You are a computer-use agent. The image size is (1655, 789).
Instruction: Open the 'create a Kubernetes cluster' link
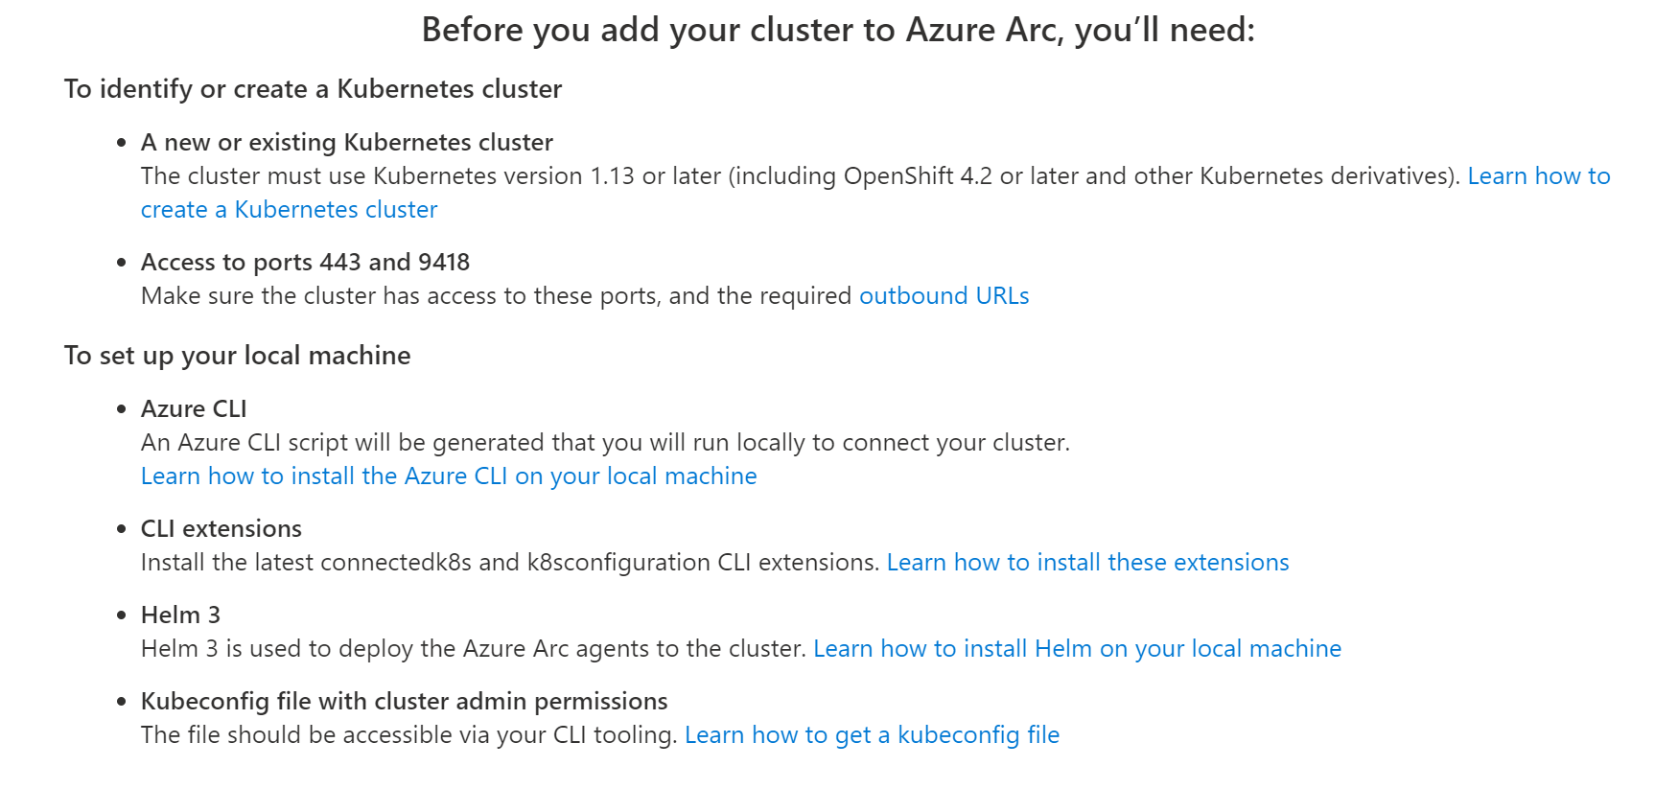tap(289, 209)
